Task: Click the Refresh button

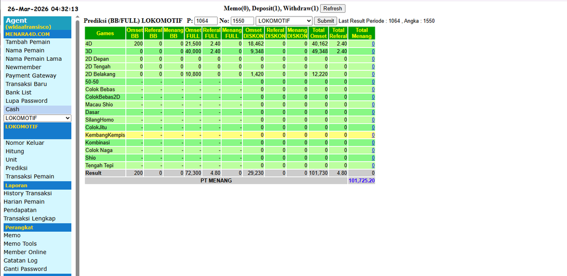Action: (x=333, y=8)
